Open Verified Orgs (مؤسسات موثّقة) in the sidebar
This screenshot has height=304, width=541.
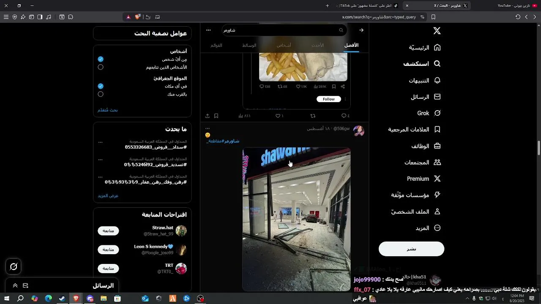pyautogui.click(x=416, y=195)
